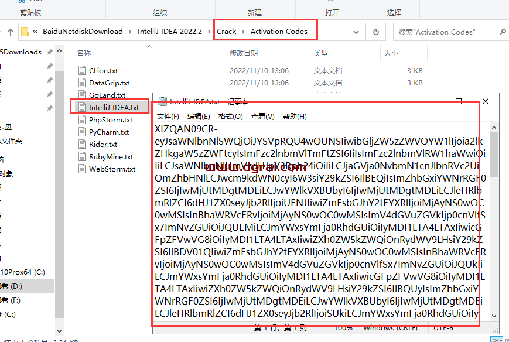
Task: Open 帮助(H) menu in Notepad
Action: click(295, 116)
